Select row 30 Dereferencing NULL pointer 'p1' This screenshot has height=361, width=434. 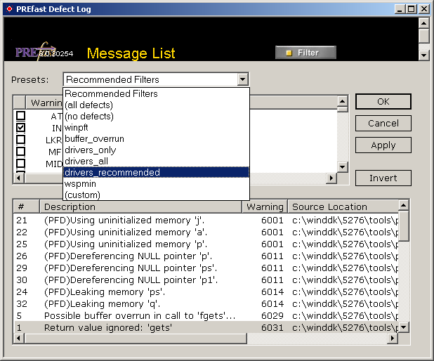(206, 280)
